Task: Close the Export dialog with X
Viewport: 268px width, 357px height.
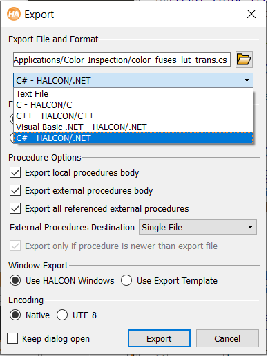Action: pyautogui.click(x=251, y=14)
